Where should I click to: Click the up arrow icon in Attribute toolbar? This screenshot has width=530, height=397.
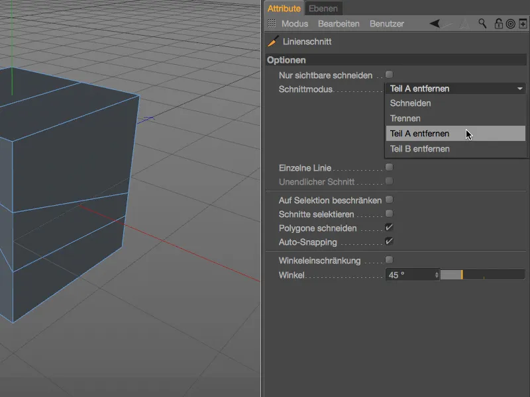click(465, 24)
